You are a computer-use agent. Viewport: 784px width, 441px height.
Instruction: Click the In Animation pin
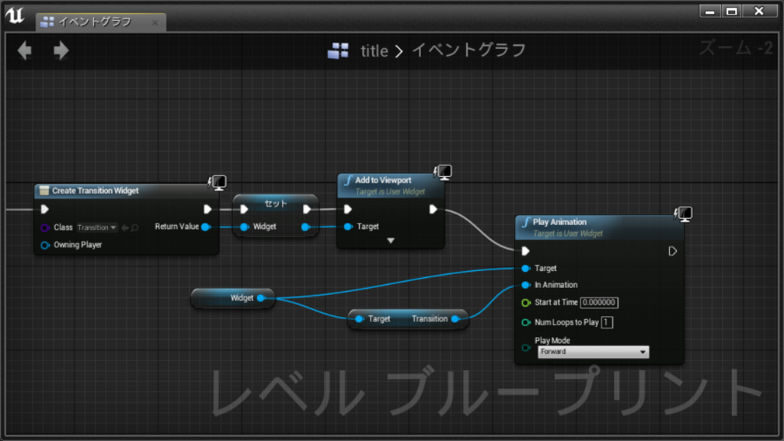(525, 285)
